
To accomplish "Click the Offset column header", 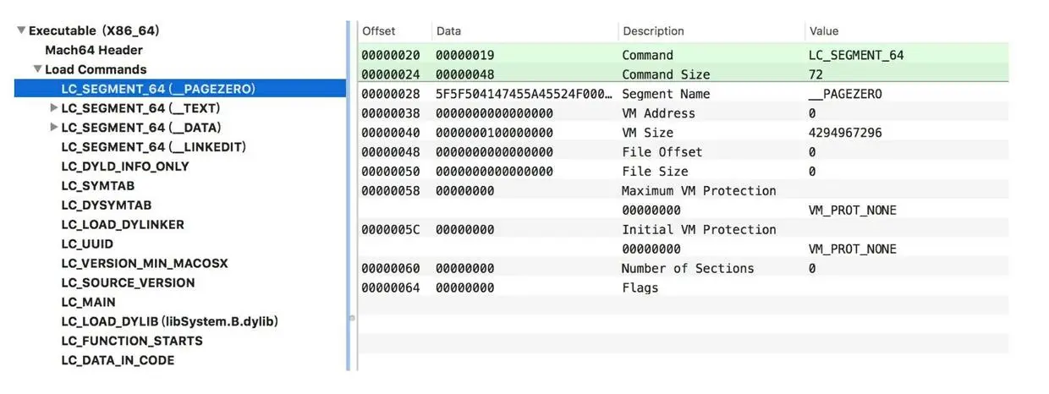I will [x=379, y=31].
